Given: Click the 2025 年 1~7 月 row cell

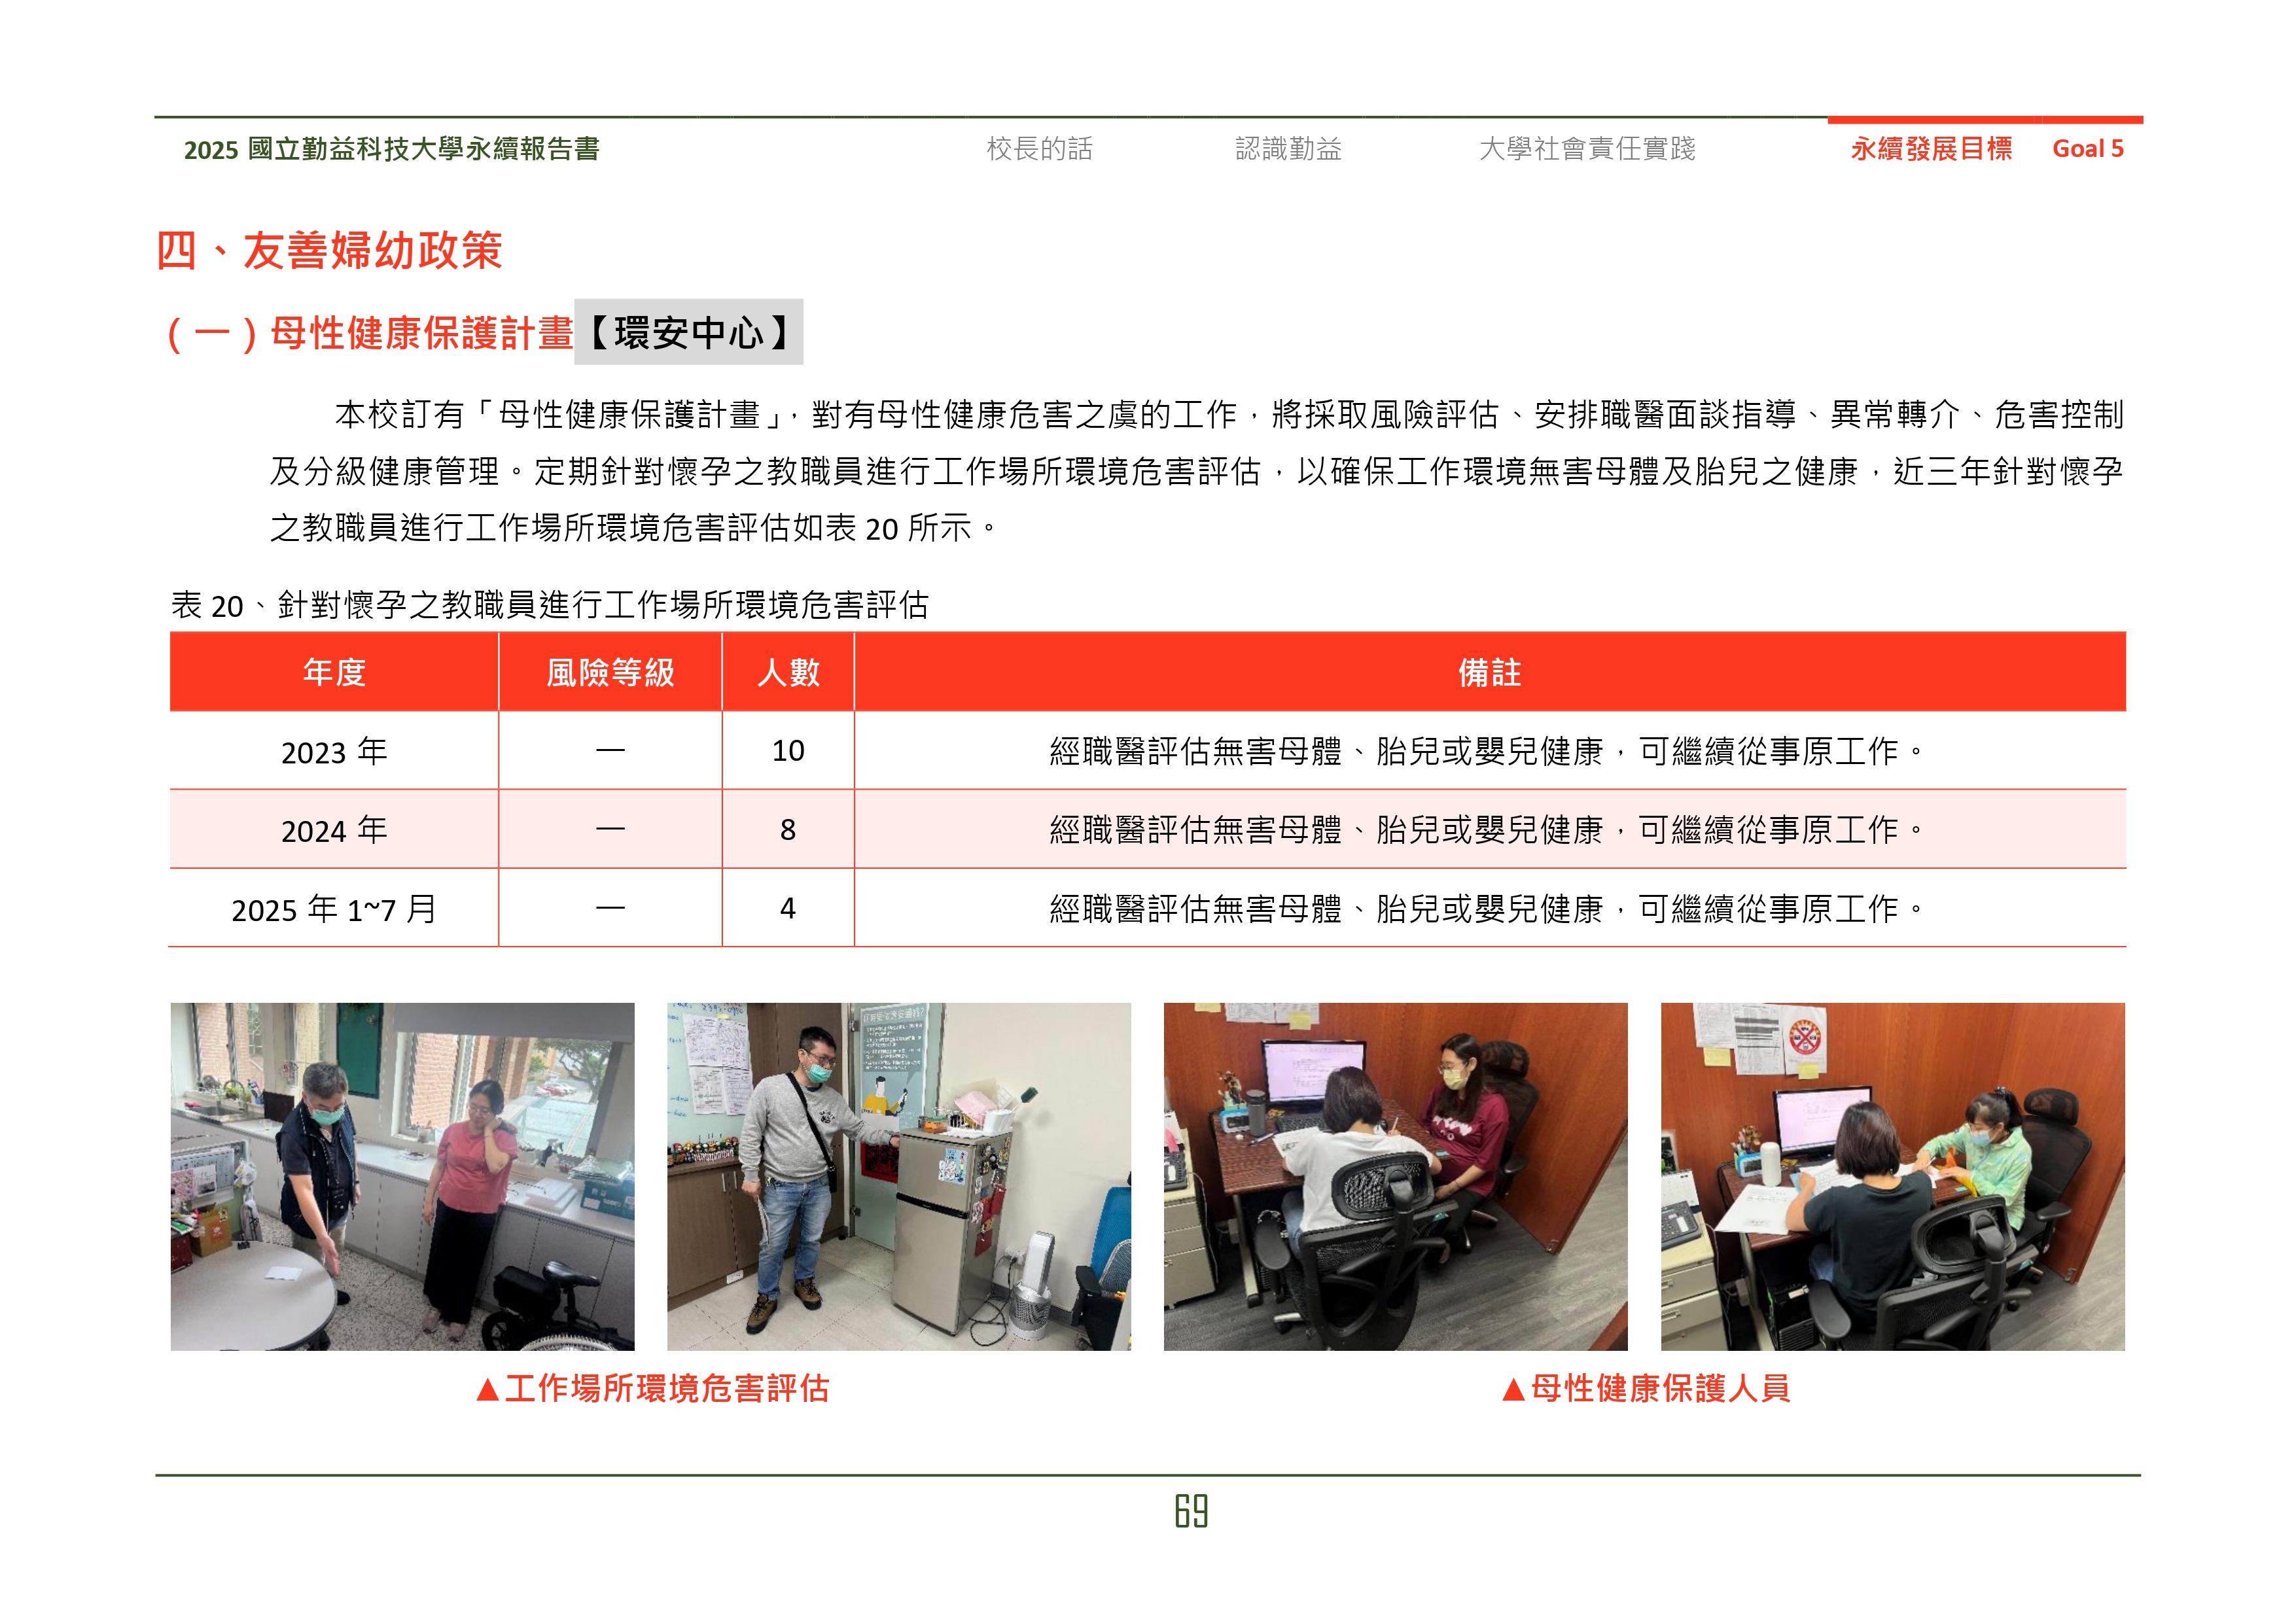Looking at the screenshot, I should 334,909.
